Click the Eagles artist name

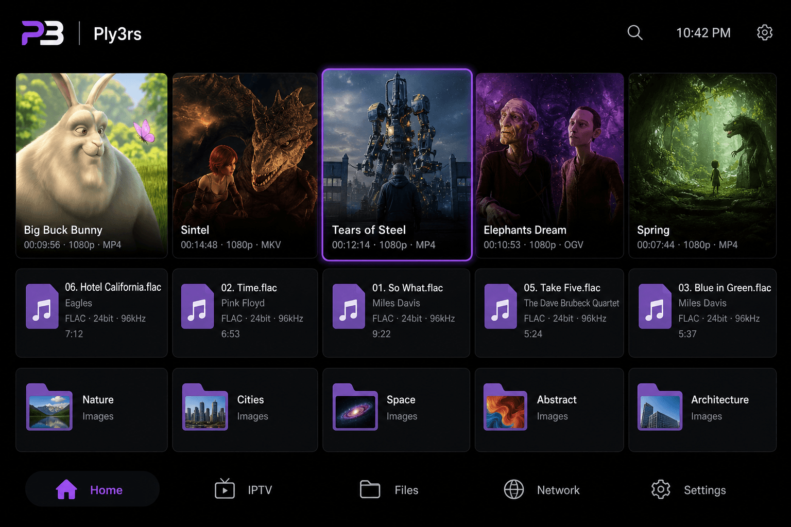coord(78,303)
